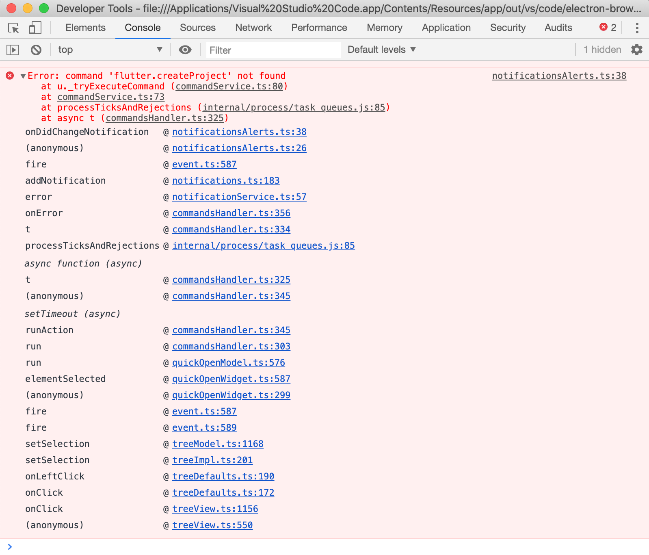The height and width of the screenshot is (555, 649).
Task: Open the Network tab
Action: coord(253,28)
